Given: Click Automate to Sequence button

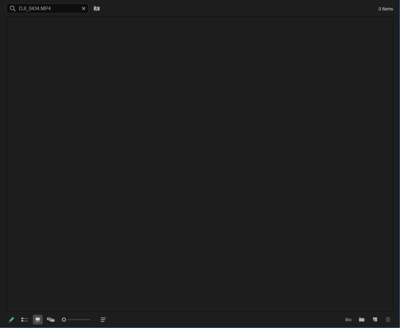Looking at the screenshot, I should pos(349,319).
